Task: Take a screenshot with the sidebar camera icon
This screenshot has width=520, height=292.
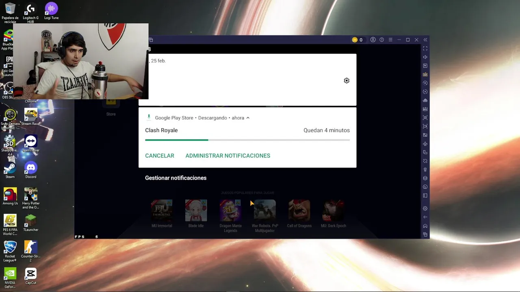Action: [x=425, y=118]
